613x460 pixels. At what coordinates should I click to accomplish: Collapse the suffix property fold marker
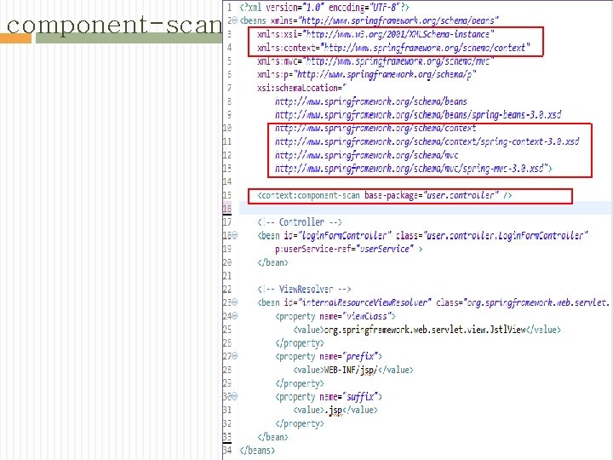235,396
